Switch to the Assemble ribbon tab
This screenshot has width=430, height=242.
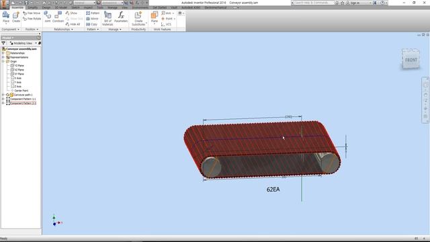tap(17, 7)
